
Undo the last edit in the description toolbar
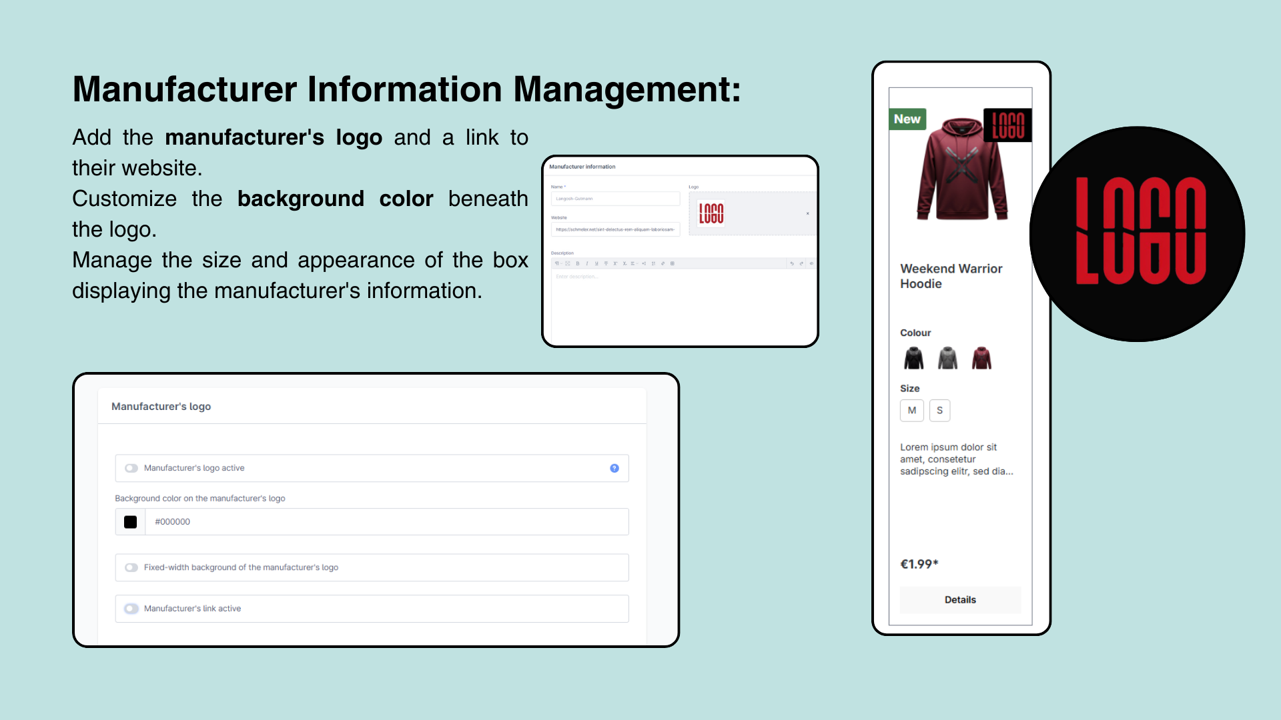tap(792, 263)
